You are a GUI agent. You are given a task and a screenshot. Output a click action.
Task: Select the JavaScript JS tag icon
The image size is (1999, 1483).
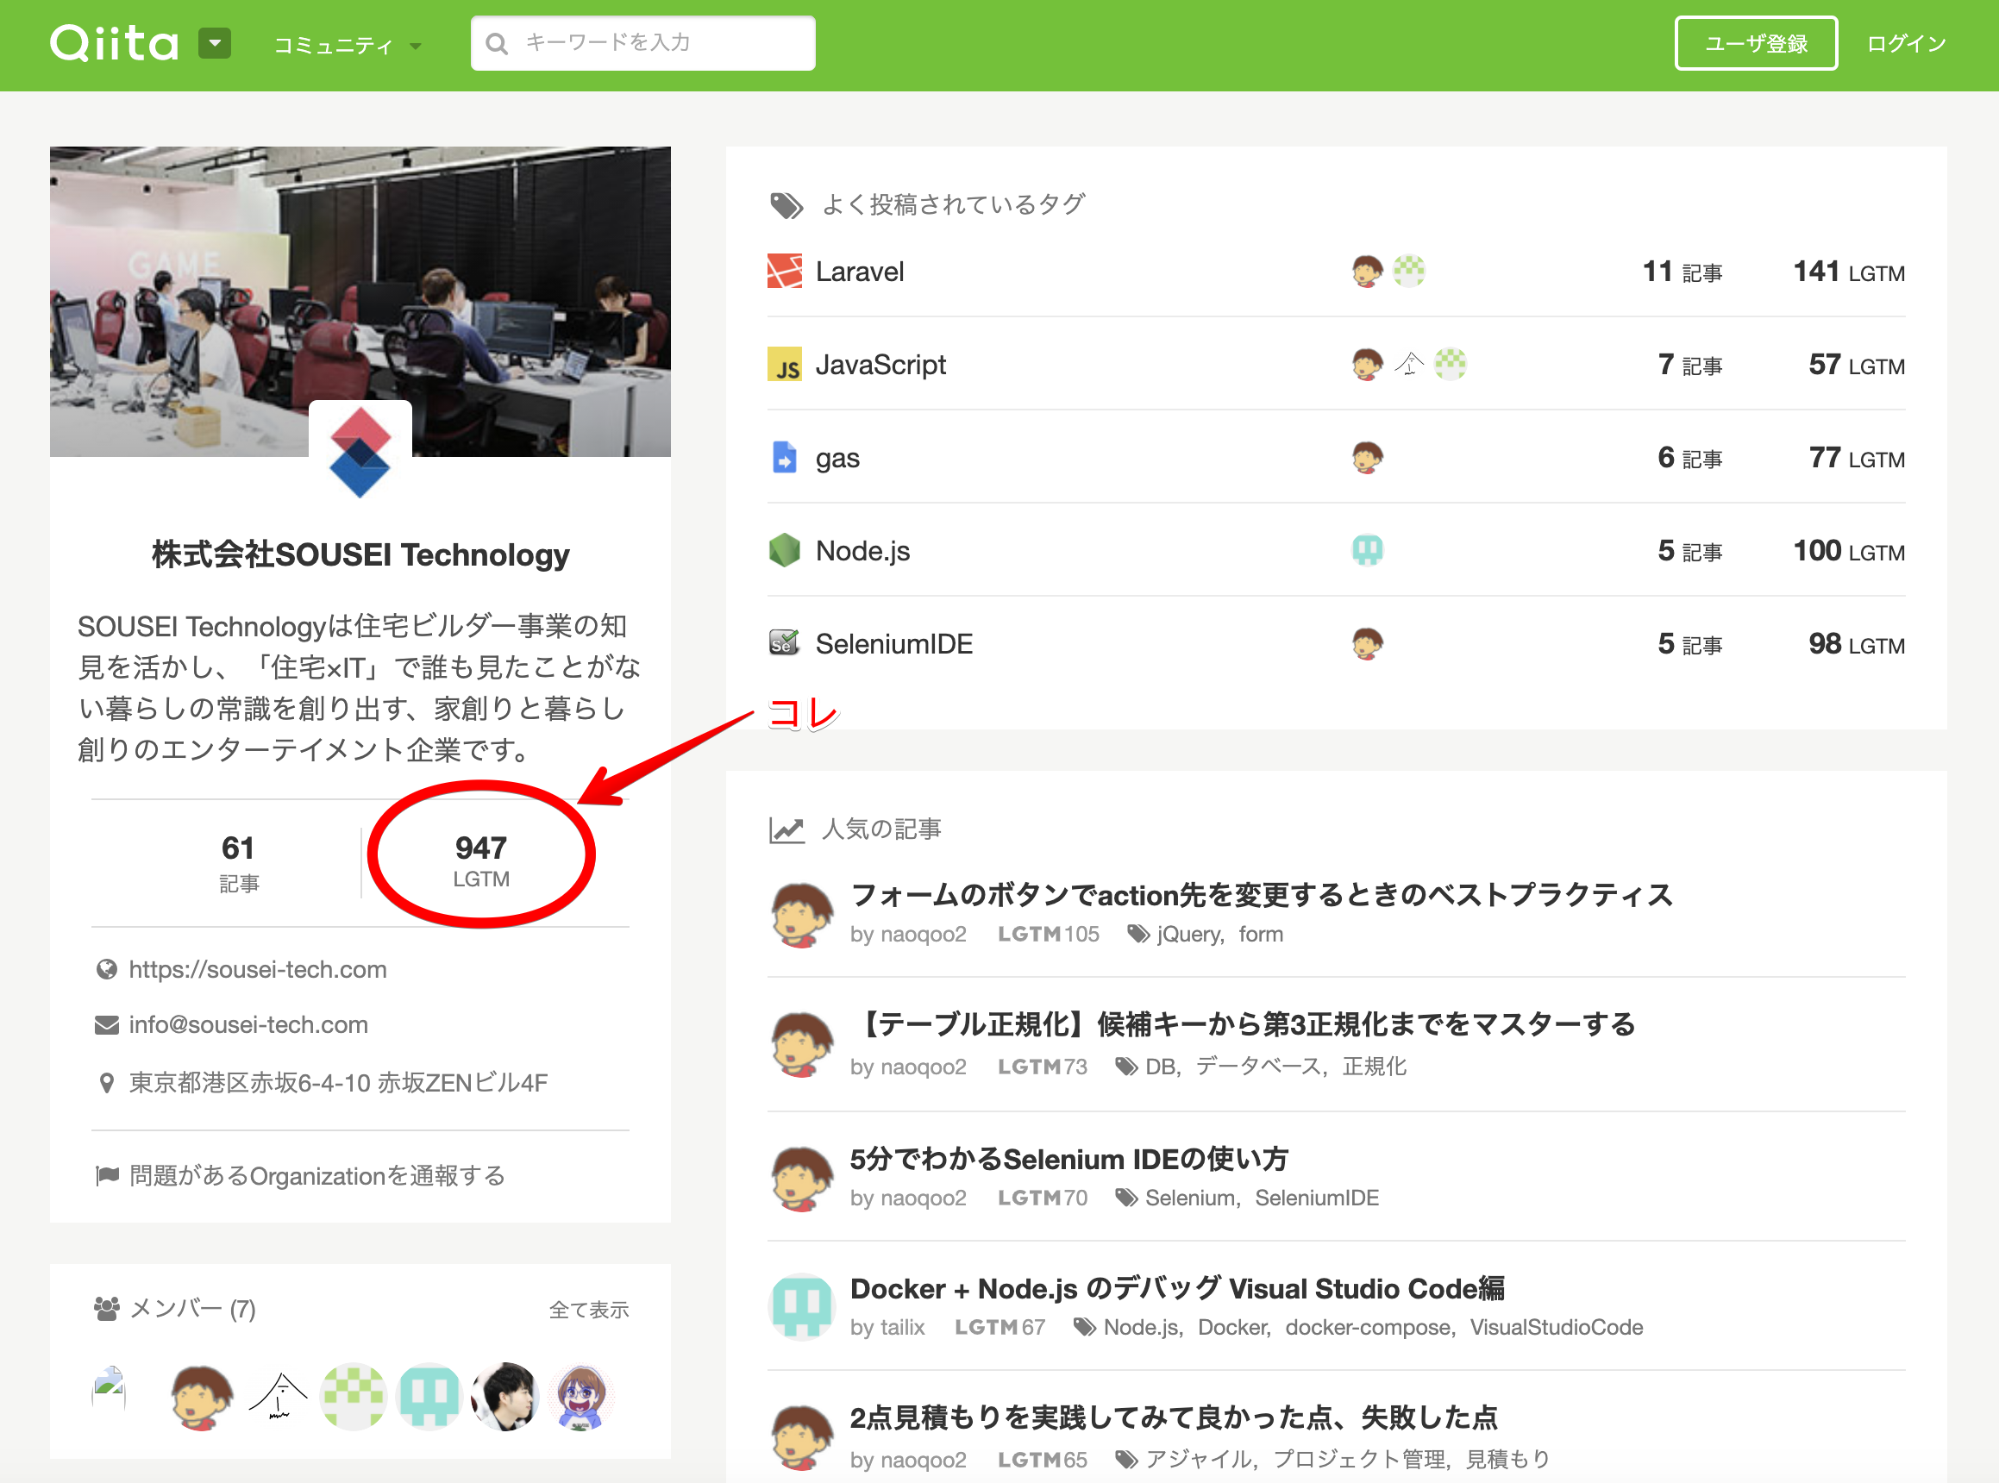coord(785,365)
